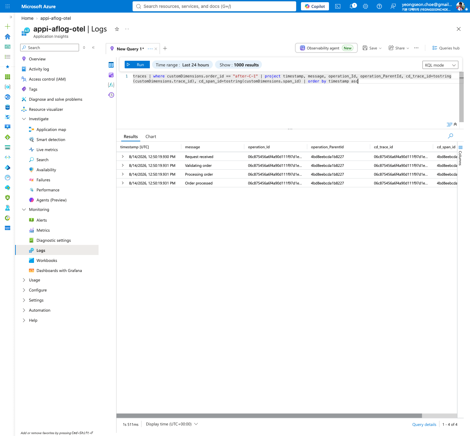Open Cloud Shell from the top bar

coord(338,6)
